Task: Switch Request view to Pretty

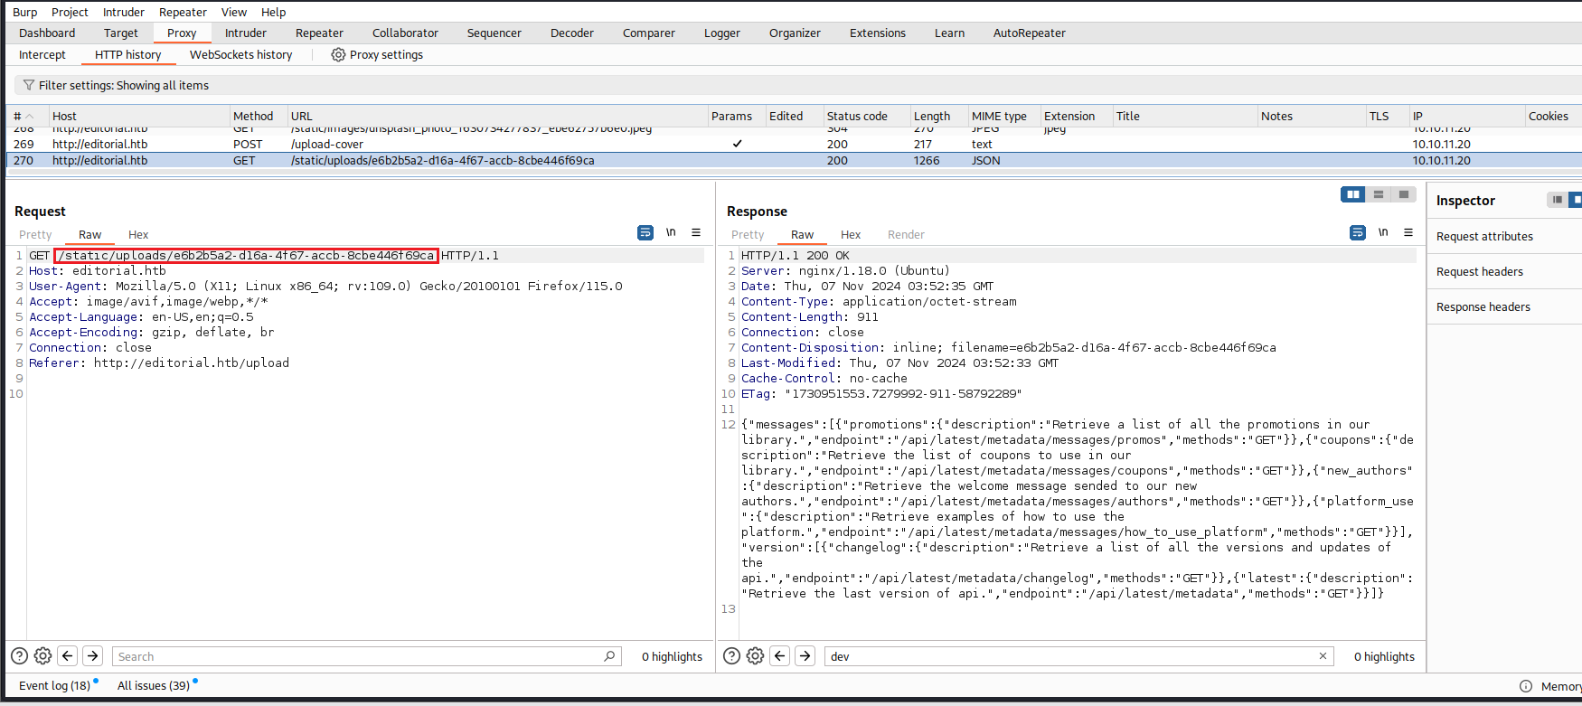Action: [35, 234]
